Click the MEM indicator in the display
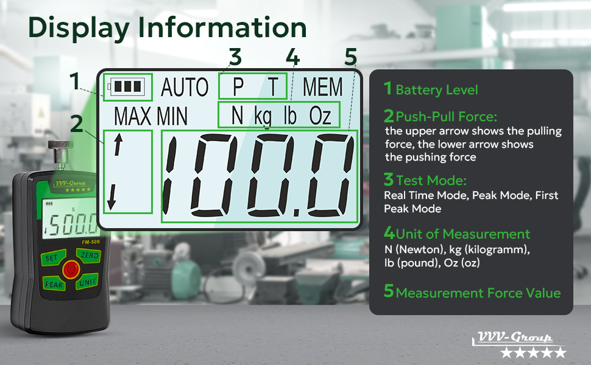Viewport: 591px width, 365px height. click(323, 88)
